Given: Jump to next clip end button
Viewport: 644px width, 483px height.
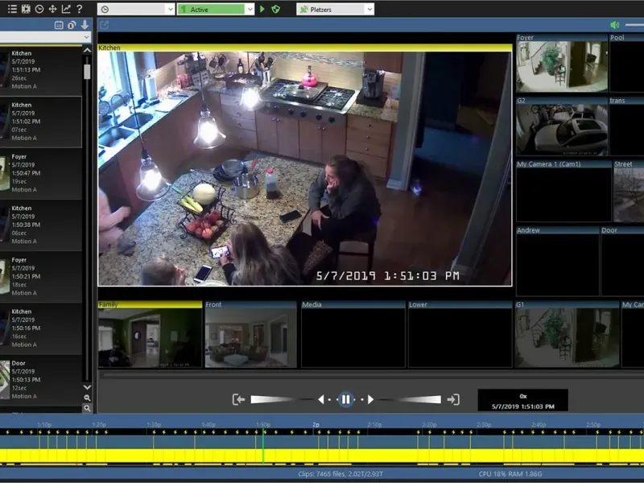Looking at the screenshot, I should 453,399.
